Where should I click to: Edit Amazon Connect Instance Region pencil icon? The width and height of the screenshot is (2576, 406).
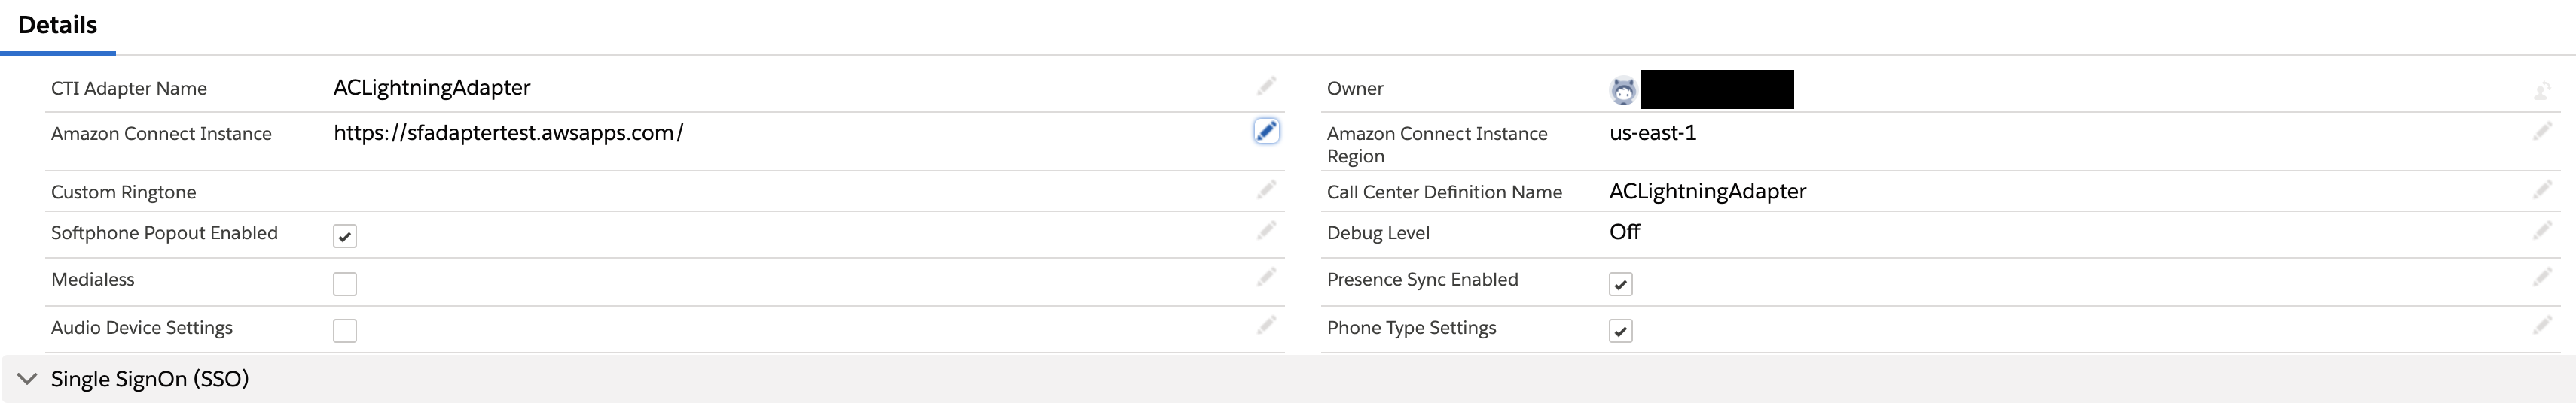tap(2542, 131)
